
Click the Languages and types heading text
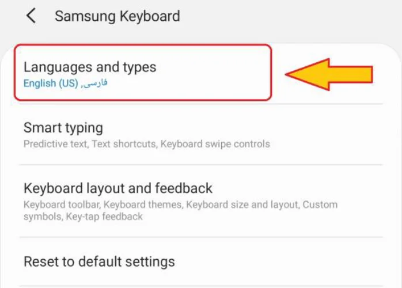[89, 67]
